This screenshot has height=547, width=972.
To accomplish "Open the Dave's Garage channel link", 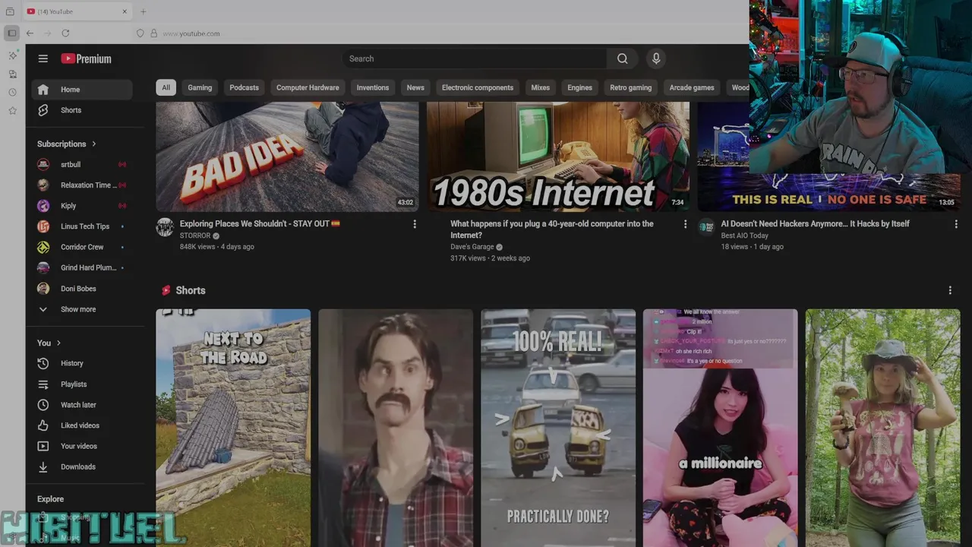I will [472, 247].
